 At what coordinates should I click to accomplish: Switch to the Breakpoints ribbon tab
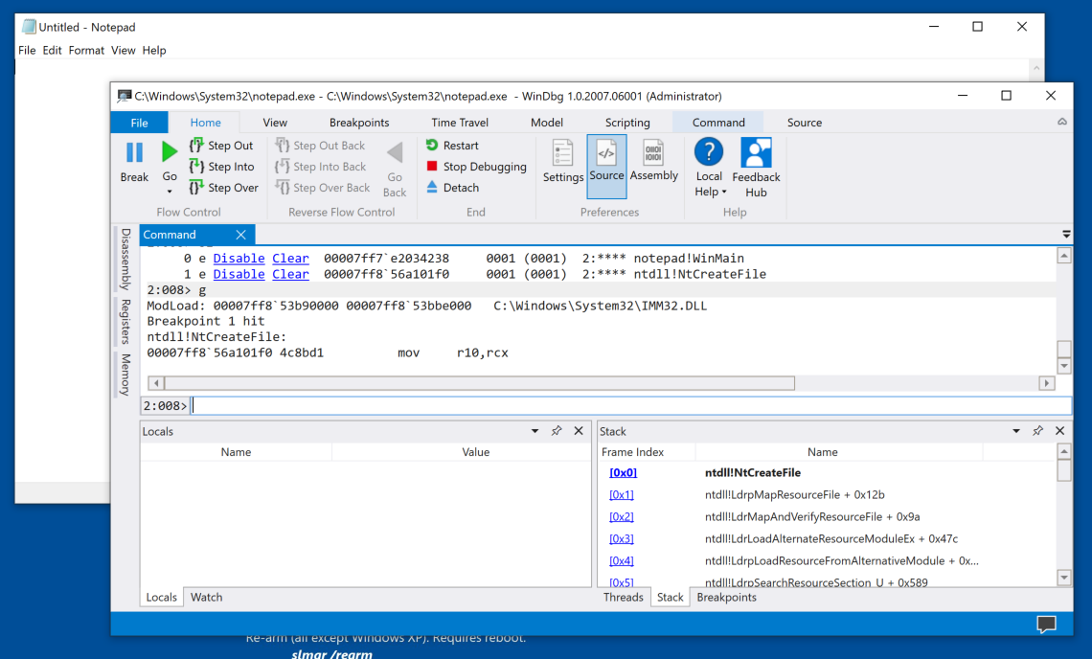click(x=359, y=123)
